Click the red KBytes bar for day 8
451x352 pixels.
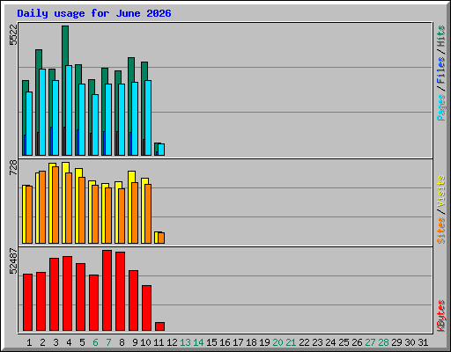[120, 291]
